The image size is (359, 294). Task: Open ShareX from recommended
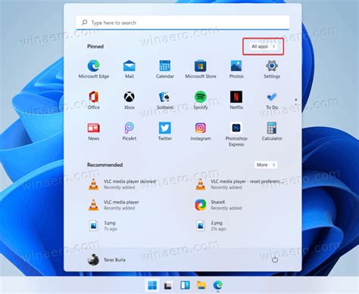219,205
